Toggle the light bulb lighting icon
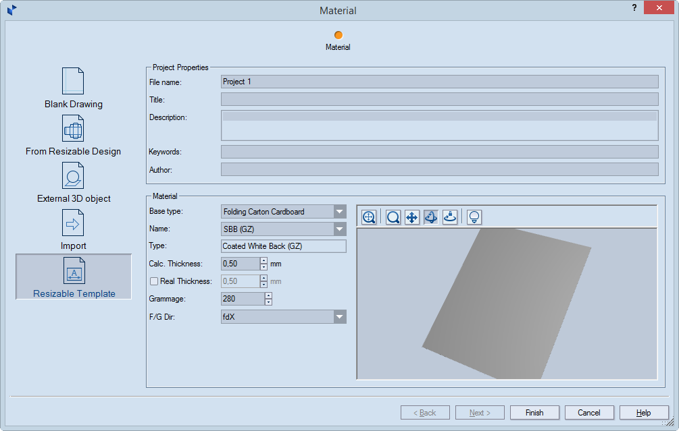This screenshot has width=679, height=431. point(474,217)
